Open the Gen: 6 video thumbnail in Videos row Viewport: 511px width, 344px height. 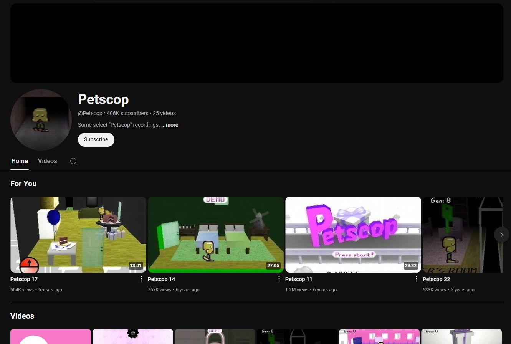tap(461, 336)
